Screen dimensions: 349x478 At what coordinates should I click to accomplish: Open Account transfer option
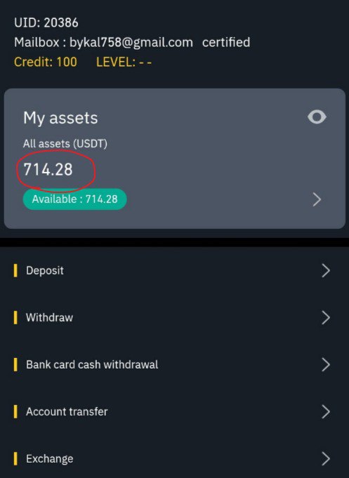174,412
